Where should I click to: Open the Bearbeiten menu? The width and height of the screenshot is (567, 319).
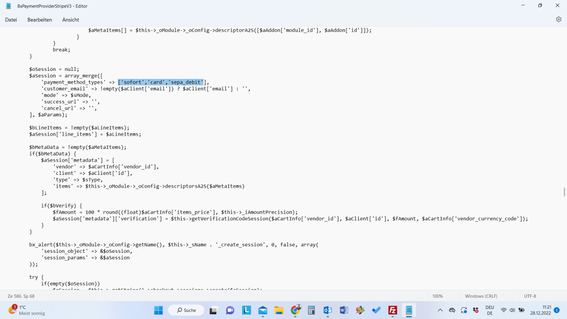point(40,20)
